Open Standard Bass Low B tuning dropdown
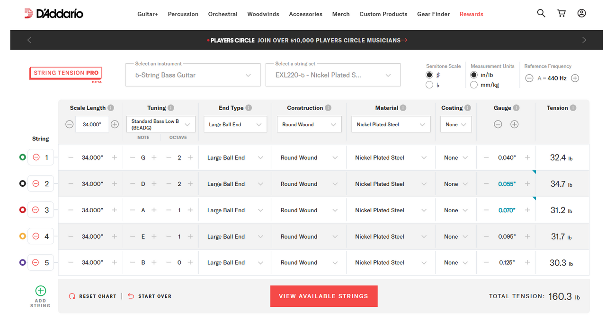 click(161, 124)
